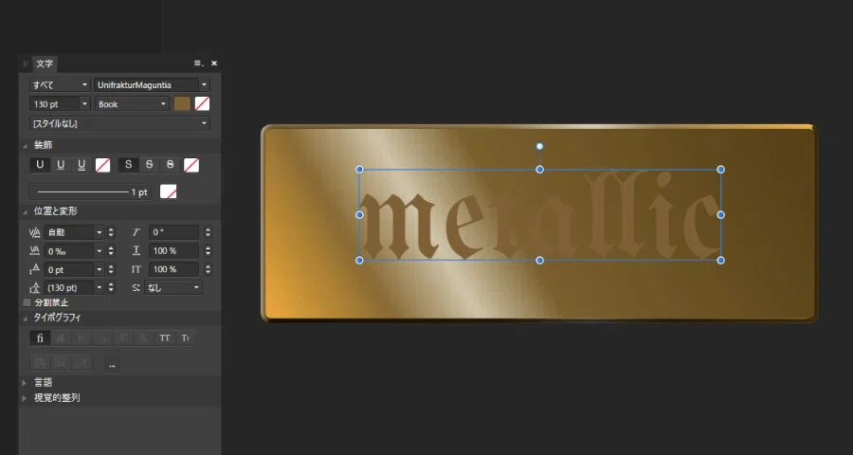Viewport: 853px width, 455px height.
Task: Open the font family dropdown arrow
Action: coord(205,85)
